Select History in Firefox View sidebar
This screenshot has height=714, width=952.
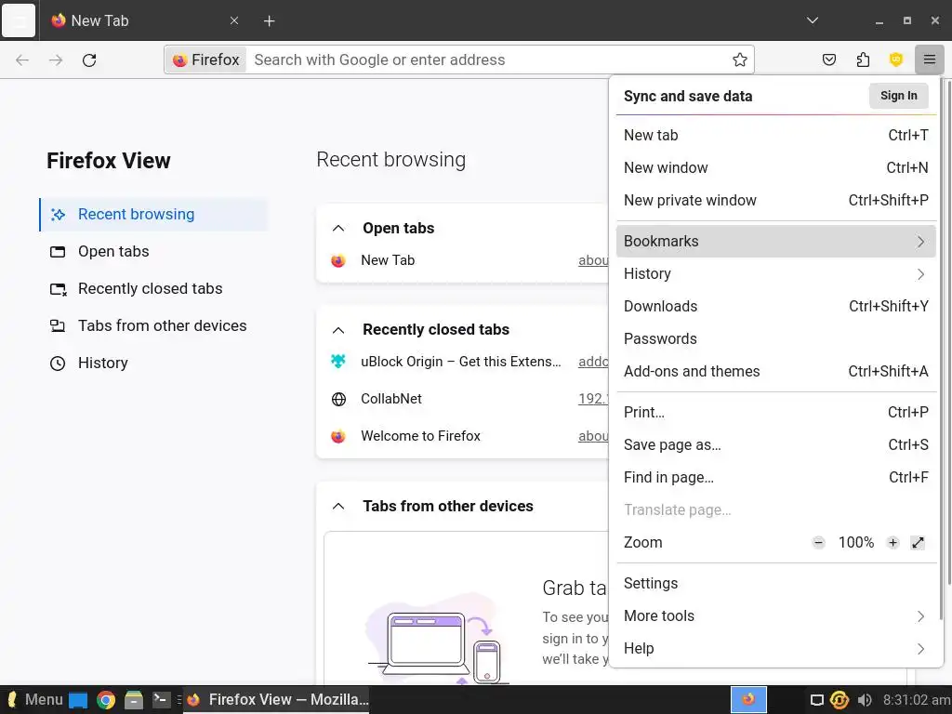pyautogui.click(x=153, y=364)
